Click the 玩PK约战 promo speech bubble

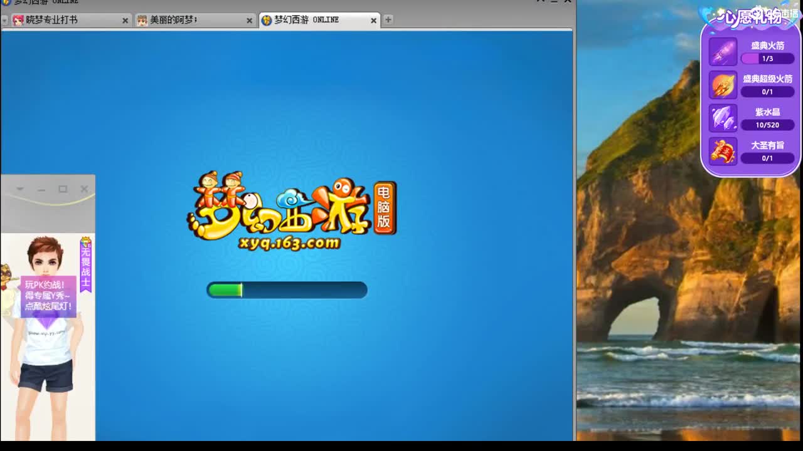tap(48, 296)
